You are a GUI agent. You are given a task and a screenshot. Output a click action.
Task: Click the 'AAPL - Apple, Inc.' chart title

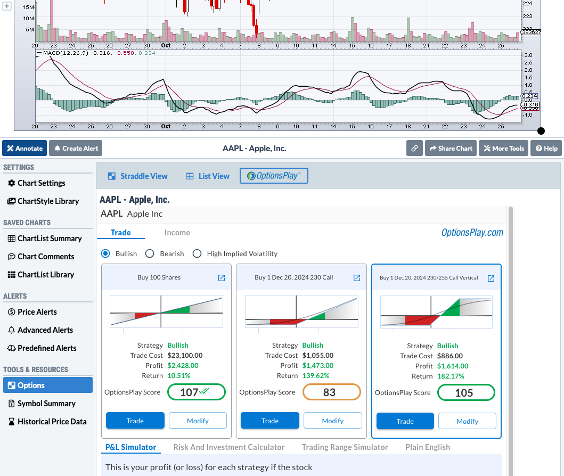coord(254,149)
